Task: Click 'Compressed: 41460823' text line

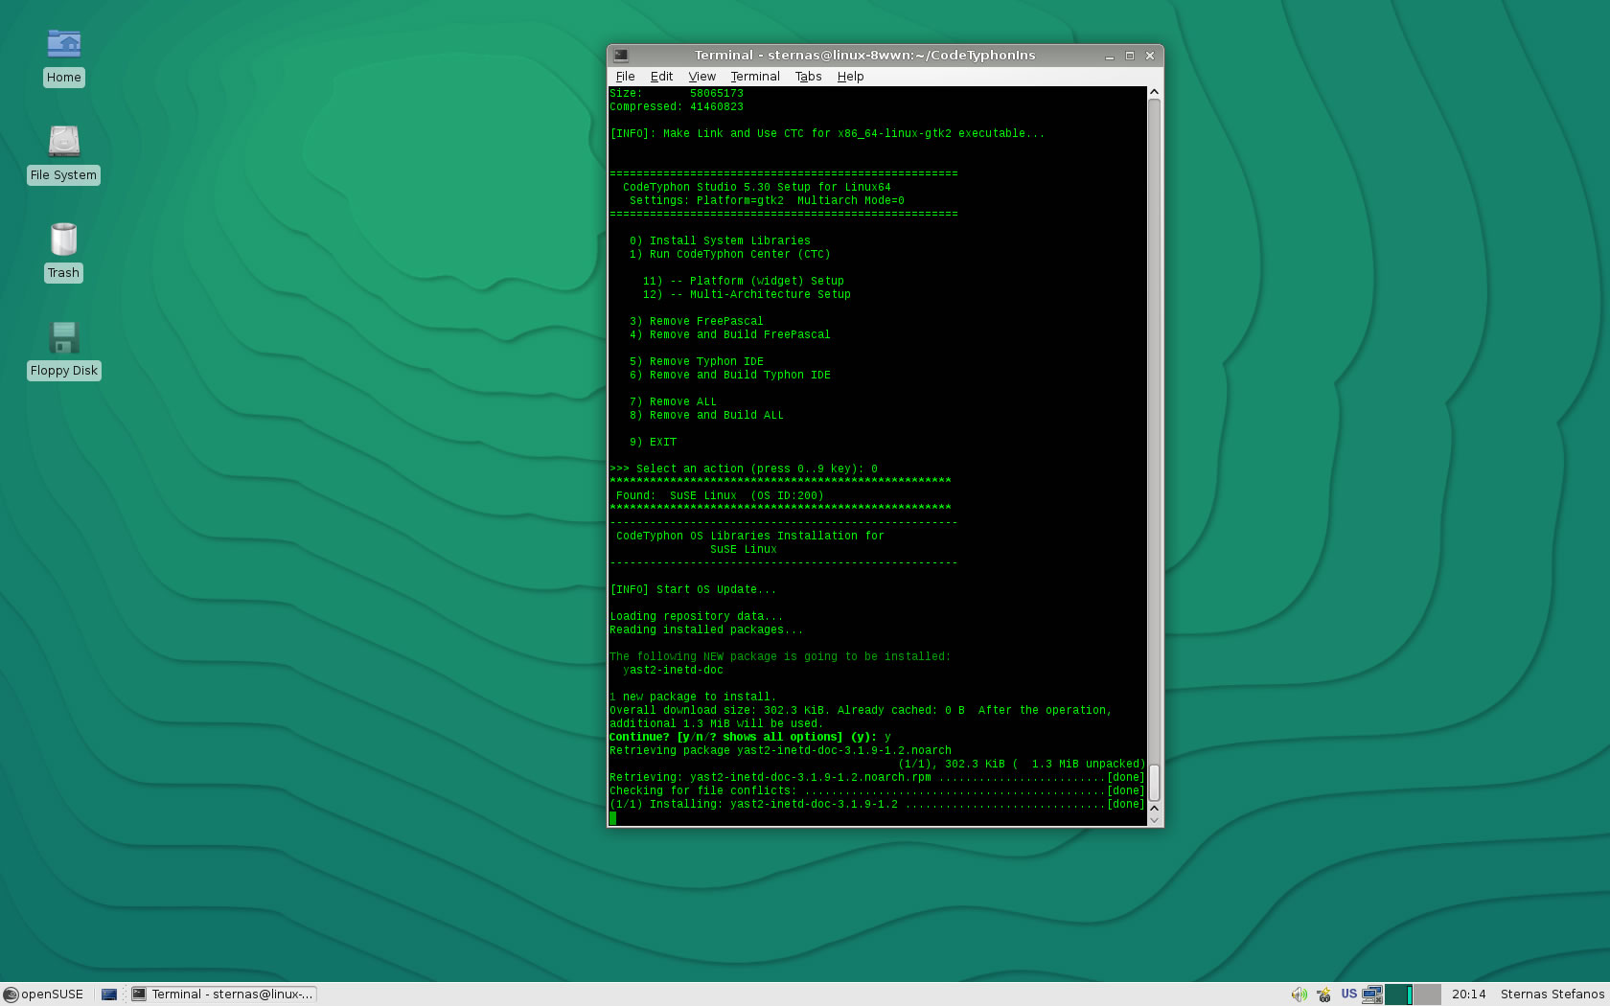Action: coord(677,107)
